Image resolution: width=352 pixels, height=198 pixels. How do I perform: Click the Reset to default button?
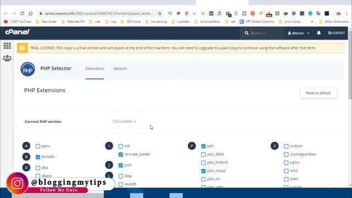pyautogui.click(x=318, y=93)
